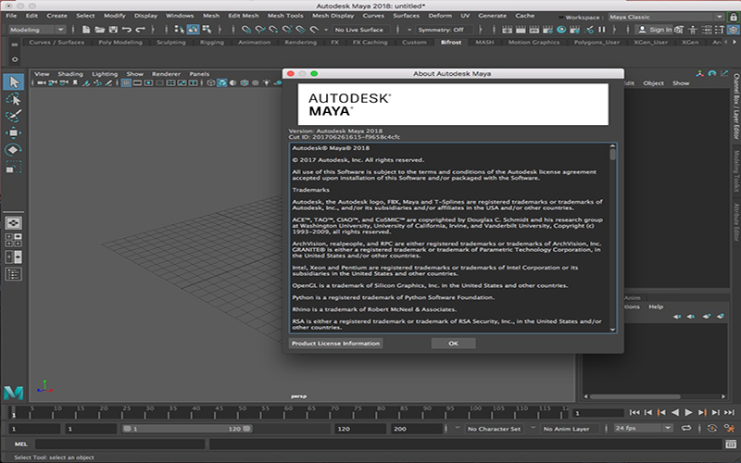Click MEL command language button
This screenshot has width=741, height=463.
(20, 444)
